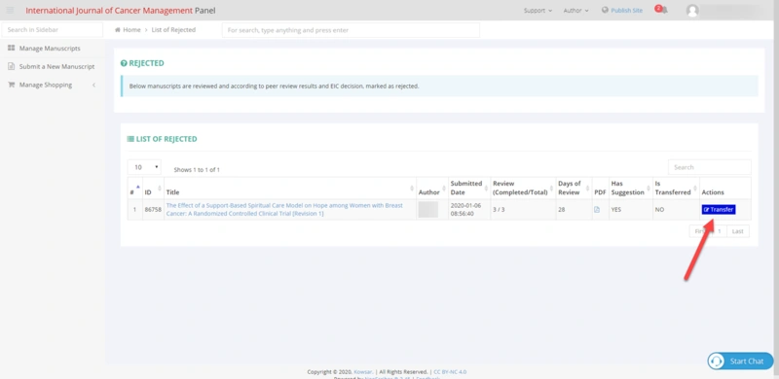Click the 28 days of review cell
Viewport: 779px width, 379px height.
[574, 209]
